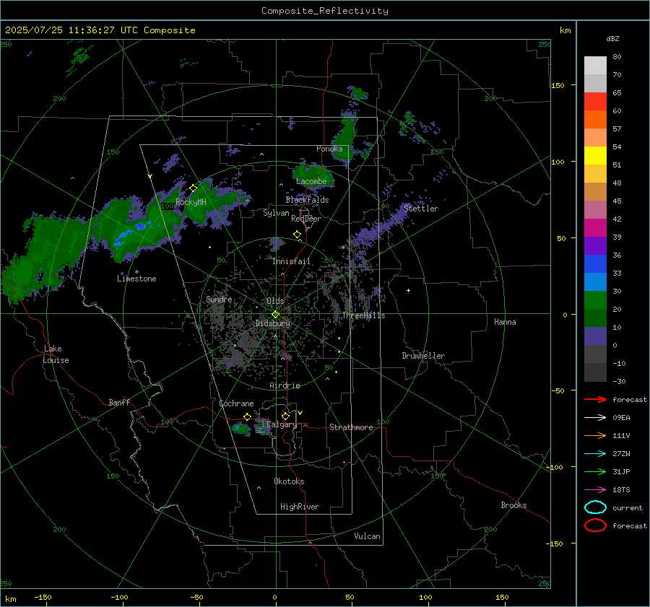Click the Sundre city label
The width and height of the screenshot is (650, 607).
click(x=219, y=300)
